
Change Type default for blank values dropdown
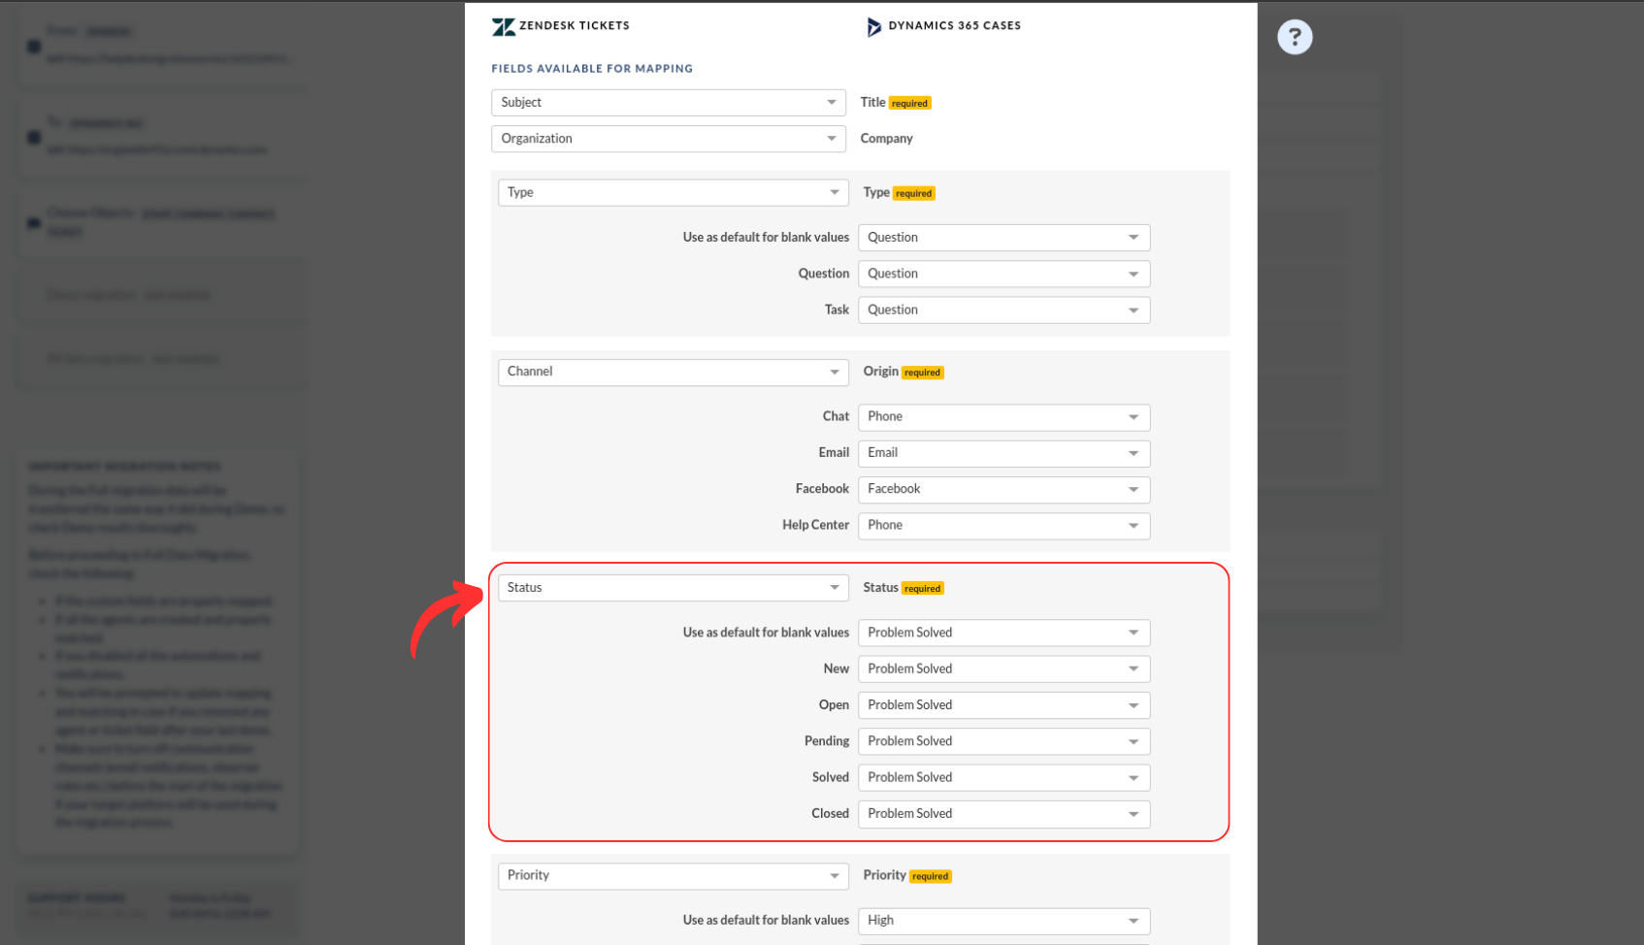[1003, 238]
